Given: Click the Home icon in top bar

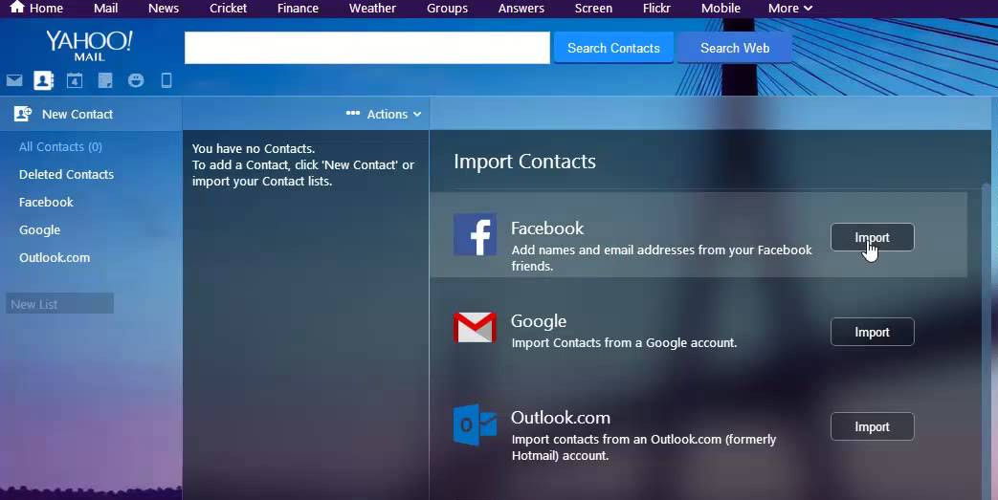Looking at the screenshot, I should pyautogui.click(x=17, y=8).
